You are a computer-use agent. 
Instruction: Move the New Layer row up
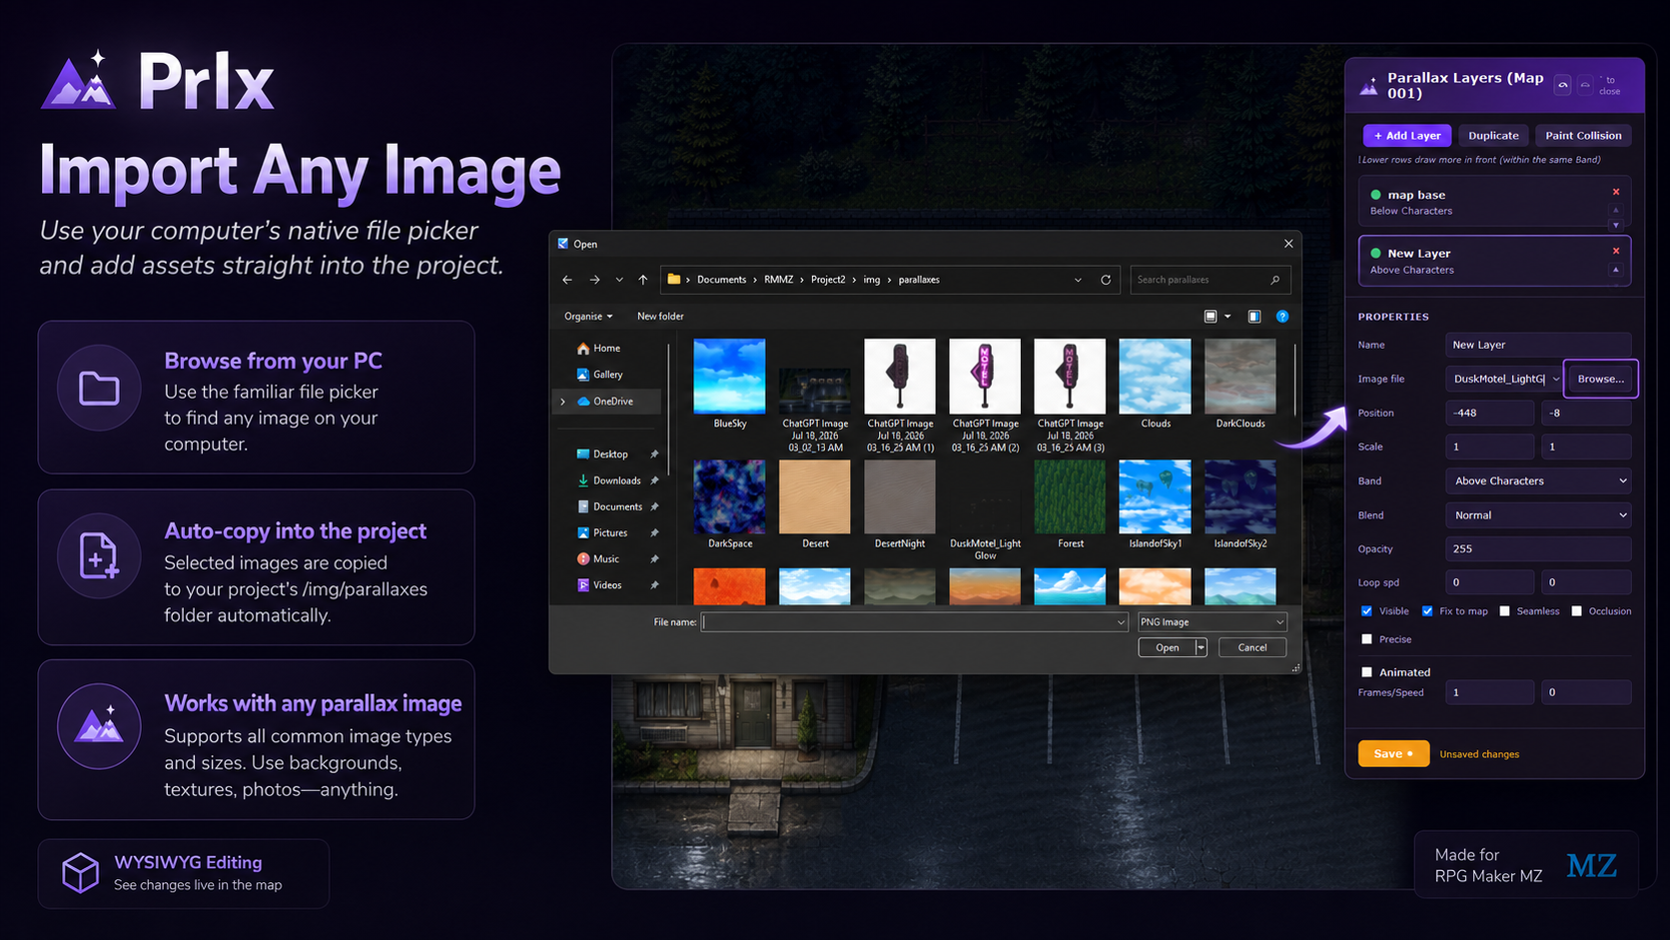pyautogui.click(x=1616, y=270)
